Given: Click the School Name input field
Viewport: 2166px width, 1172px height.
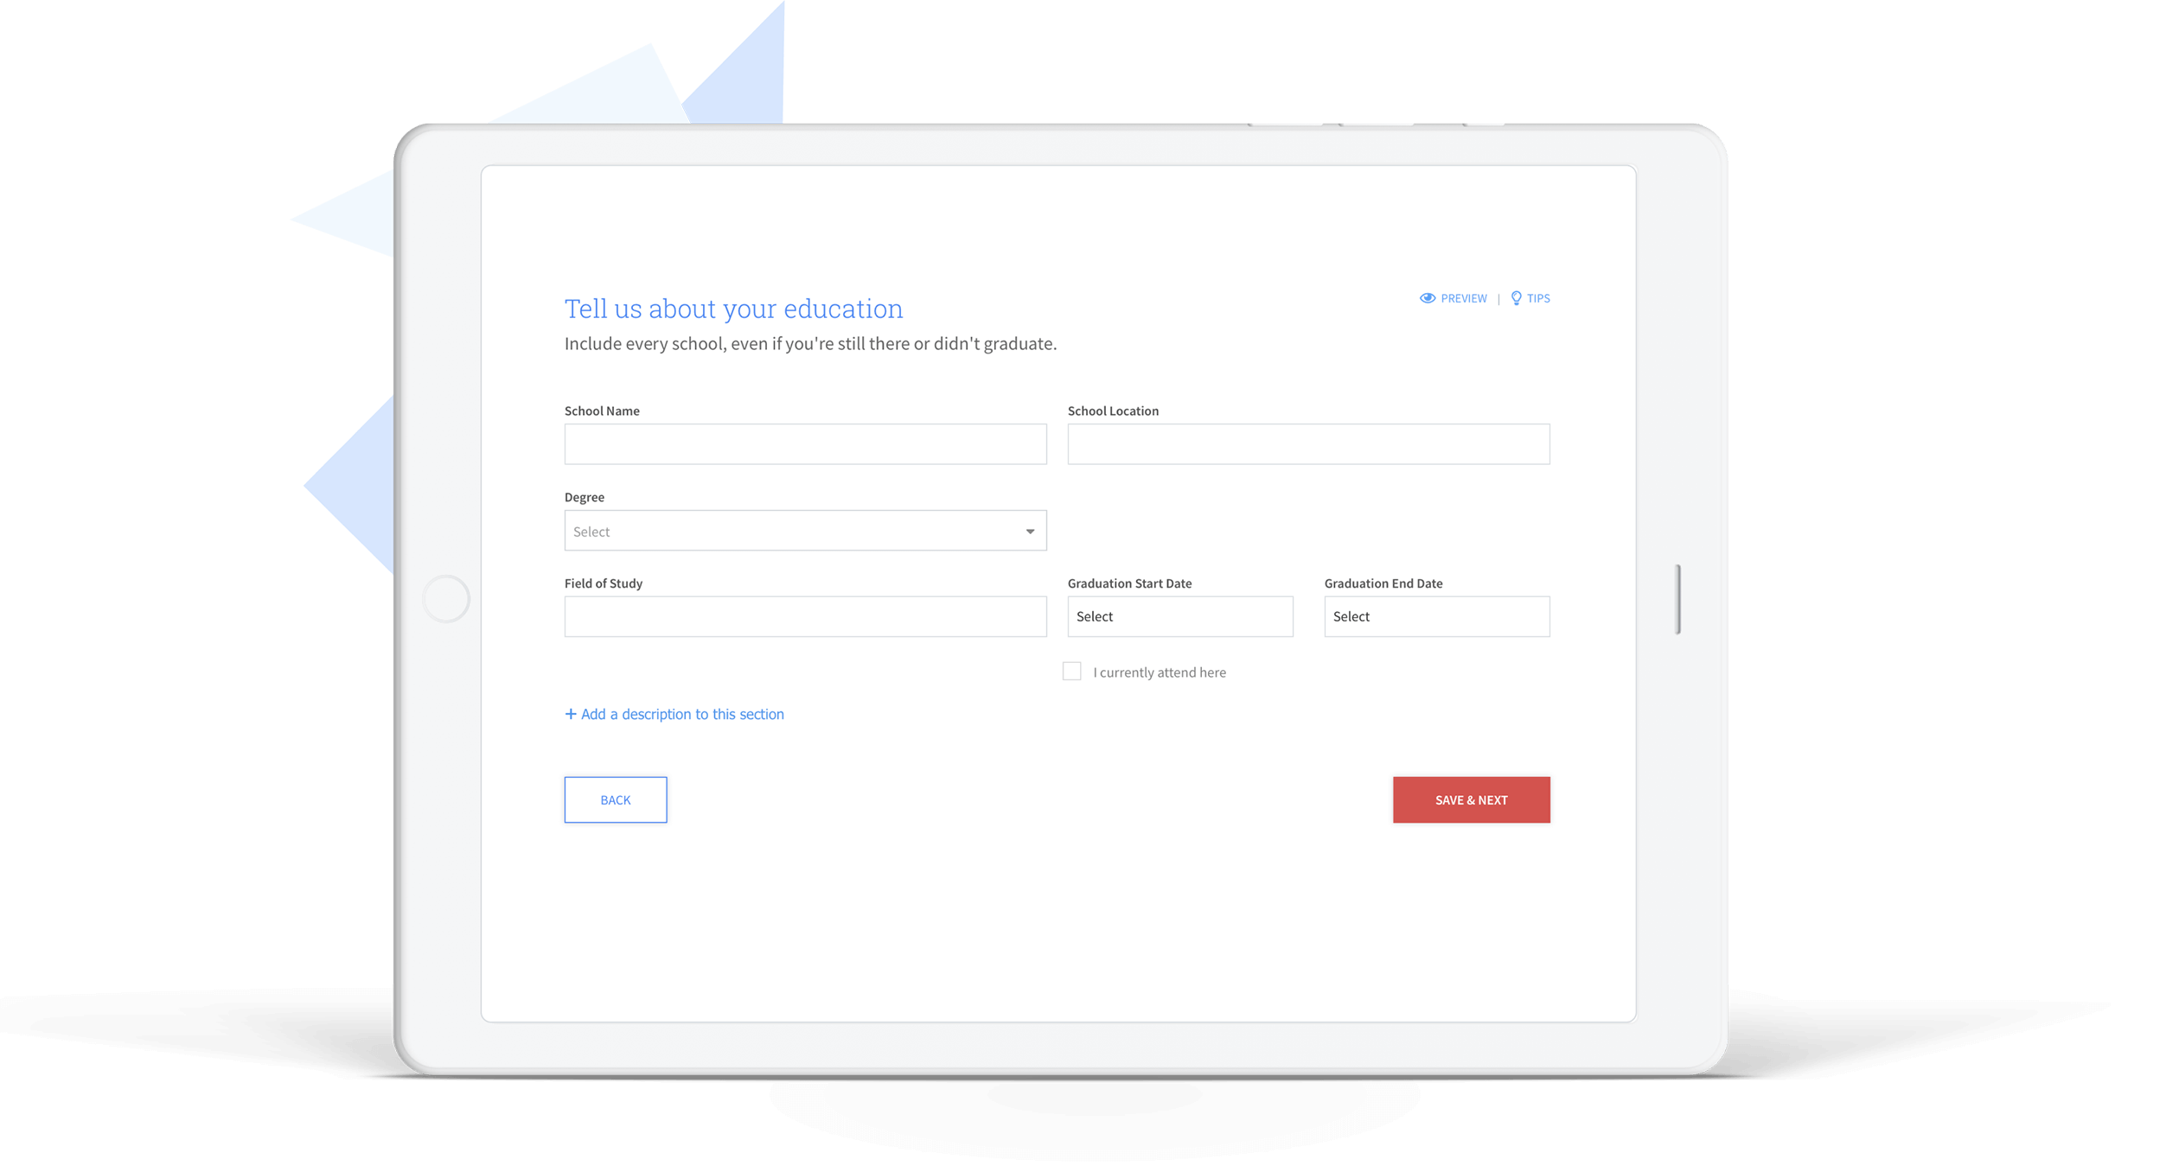Looking at the screenshot, I should click(x=804, y=443).
